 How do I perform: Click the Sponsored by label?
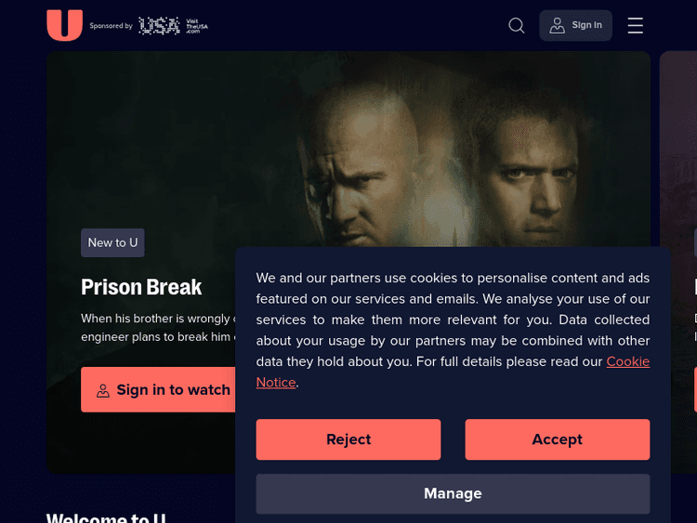112,26
